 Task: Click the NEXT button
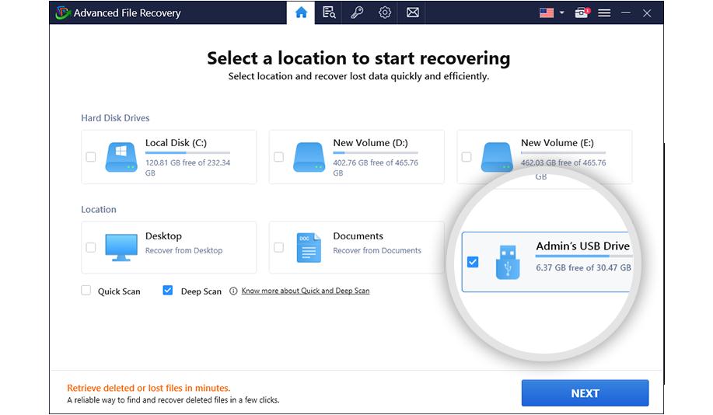(585, 393)
